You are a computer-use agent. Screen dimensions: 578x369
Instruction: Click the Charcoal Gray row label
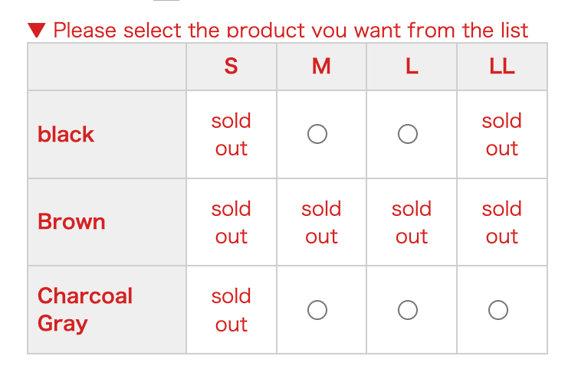tap(85, 309)
